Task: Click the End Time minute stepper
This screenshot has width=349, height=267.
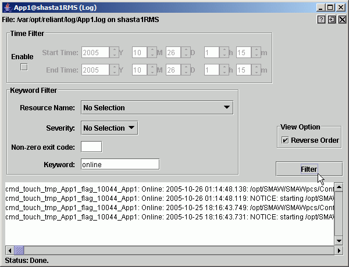Action: [256, 70]
